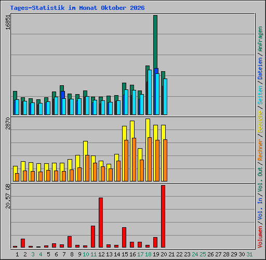Screen dimensions: 266x260
Task: Click the y-axis value 20.57 GB
Action: [8, 196]
